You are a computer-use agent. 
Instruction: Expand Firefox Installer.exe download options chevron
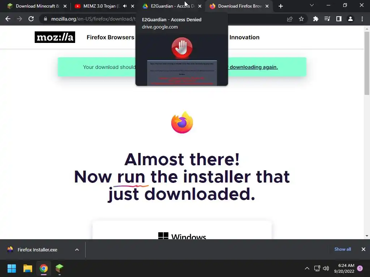77,250
